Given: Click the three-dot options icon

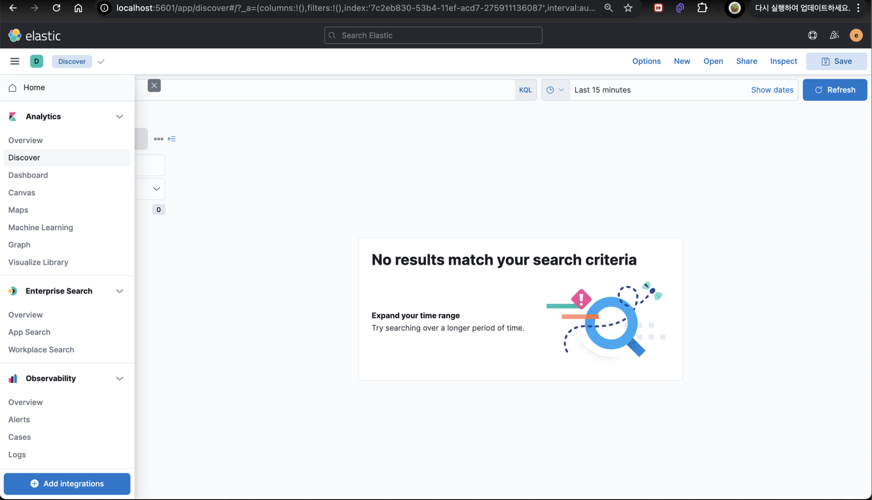Looking at the screenshot, I should coord(159,139).
